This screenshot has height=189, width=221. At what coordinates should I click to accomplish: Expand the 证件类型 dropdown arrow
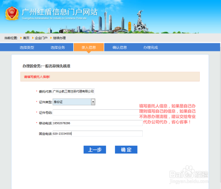[x=93, y=102]
